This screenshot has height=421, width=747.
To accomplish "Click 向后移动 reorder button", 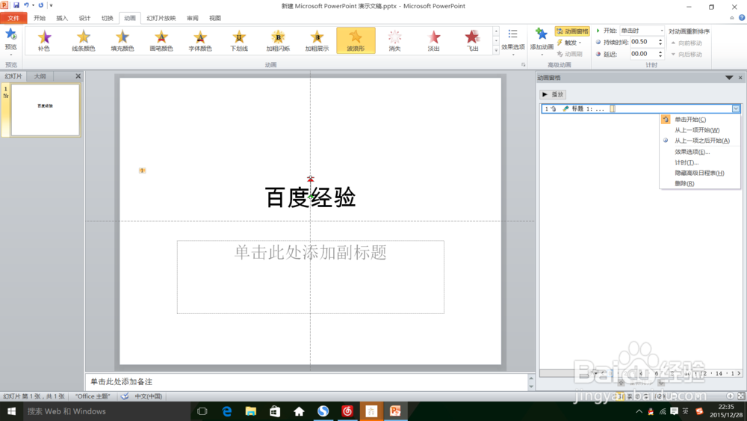I will pos(686,55).
